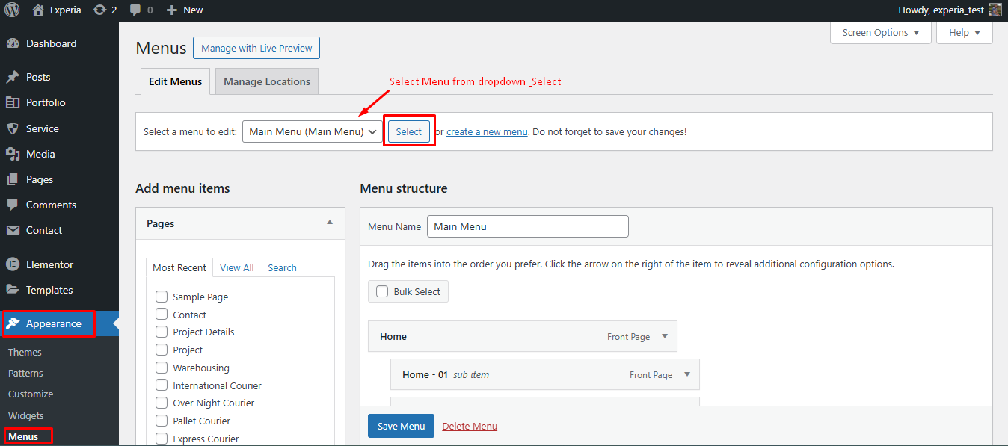Open the Experia site home icon
Image resolution: width=1008 pixels, height=446 pixels.
point(38,10)
